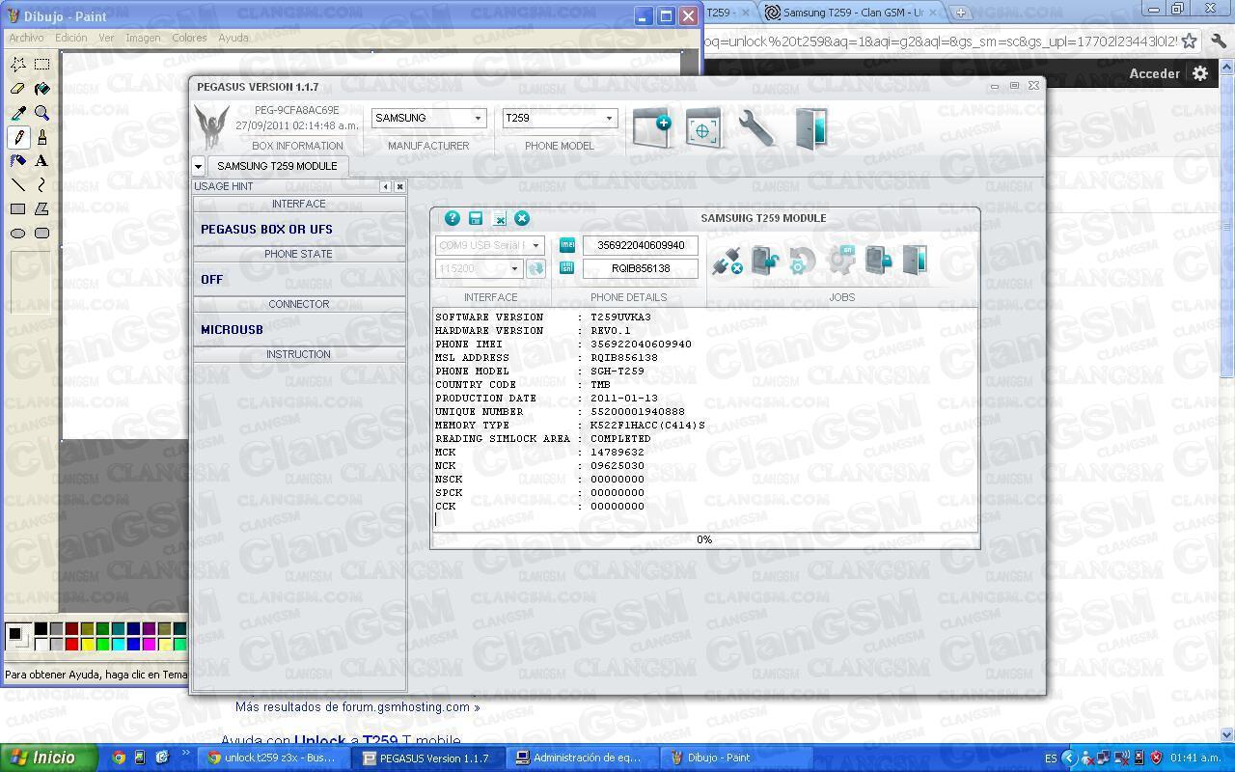Image resolution: width=1235 pixels, height=772 pixels.
Task: Select the Free-Form Select tool in Paint
Action: pos(18,65)
